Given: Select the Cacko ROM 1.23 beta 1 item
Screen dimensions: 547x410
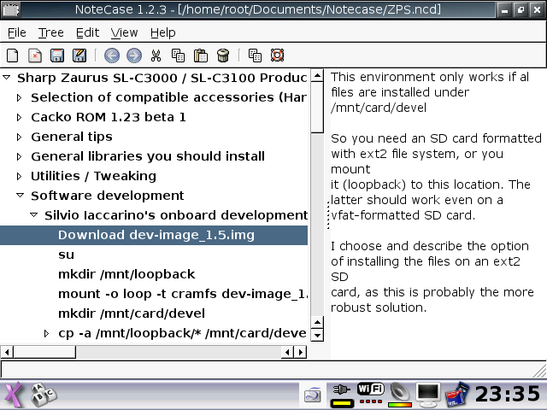Looking at the screenshot, I should click(109, 117).
